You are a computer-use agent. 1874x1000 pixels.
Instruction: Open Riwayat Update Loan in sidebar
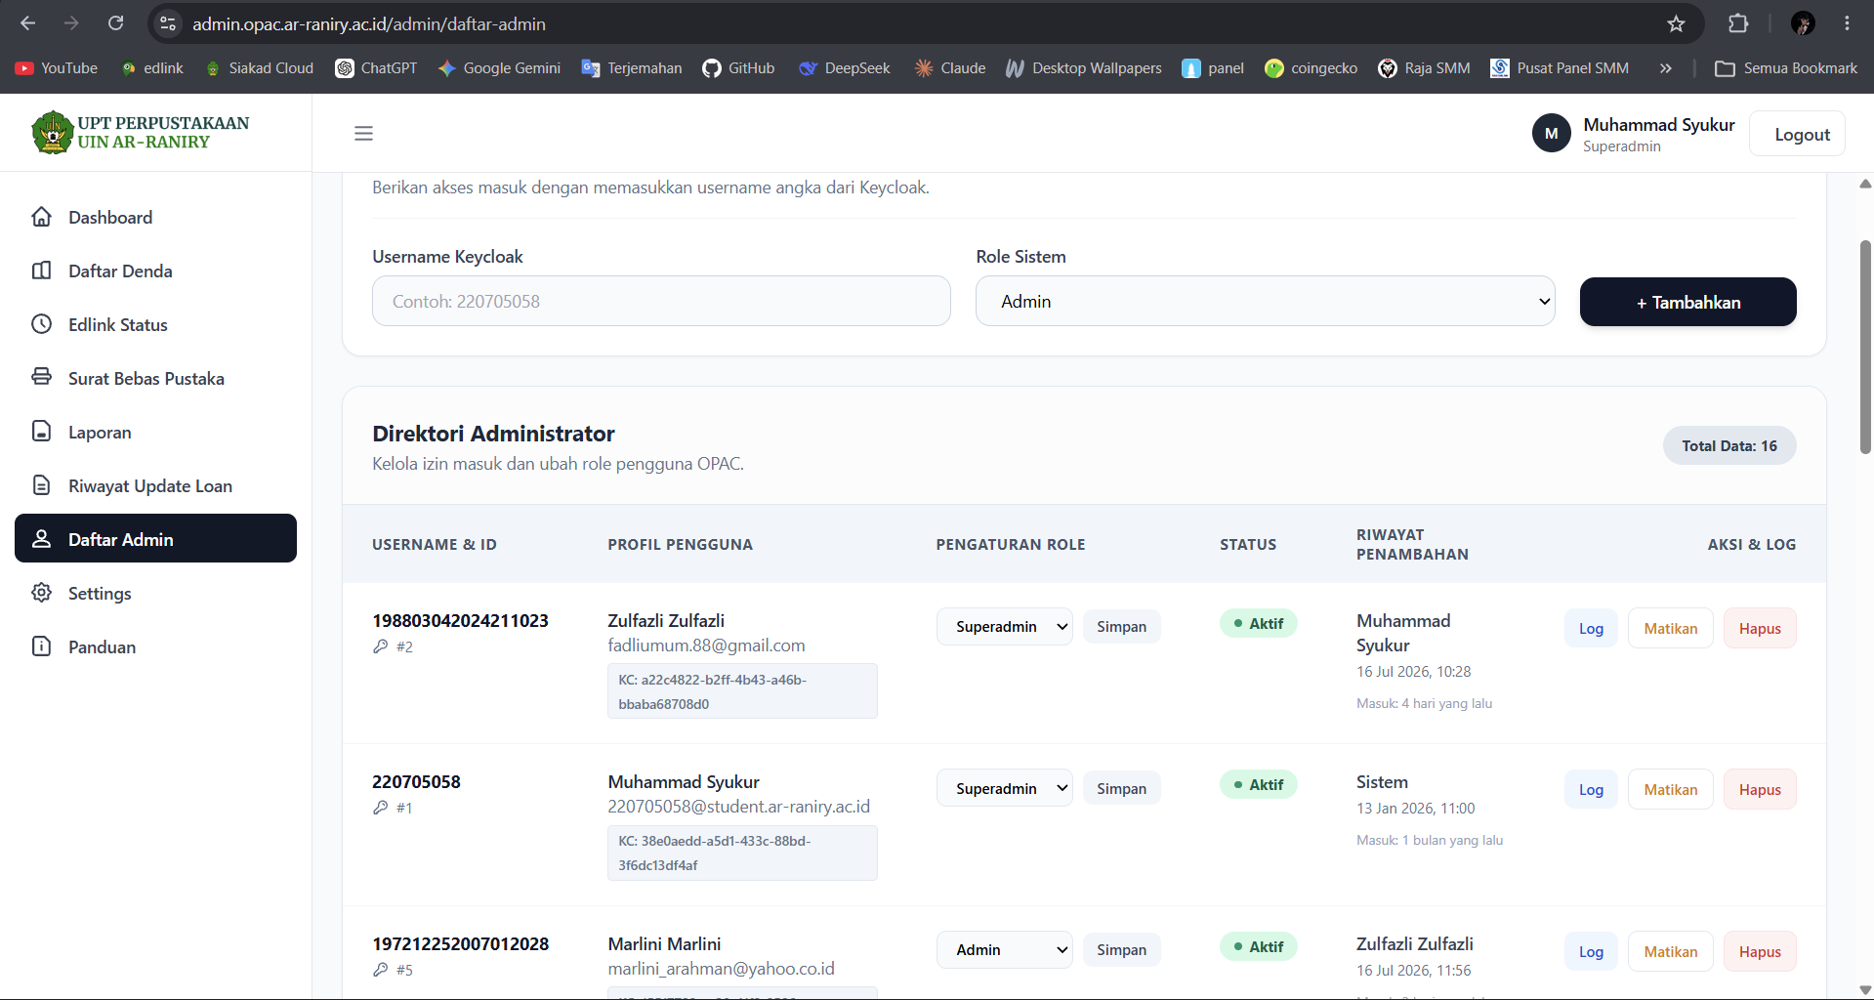pos(155,485)
